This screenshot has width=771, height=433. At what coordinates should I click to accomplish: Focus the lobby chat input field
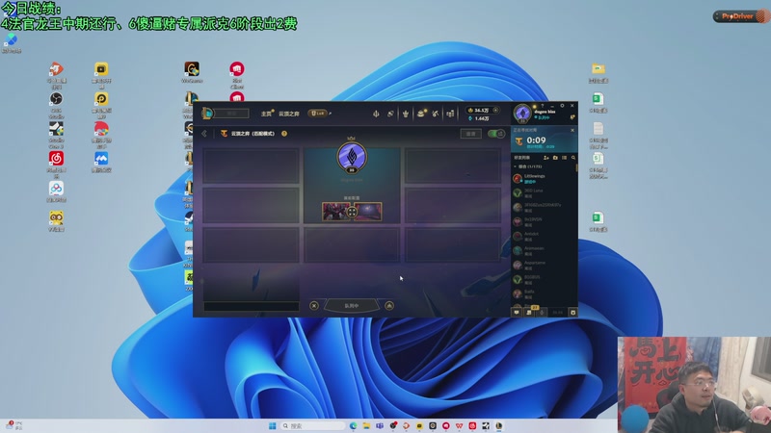(252, 306)
